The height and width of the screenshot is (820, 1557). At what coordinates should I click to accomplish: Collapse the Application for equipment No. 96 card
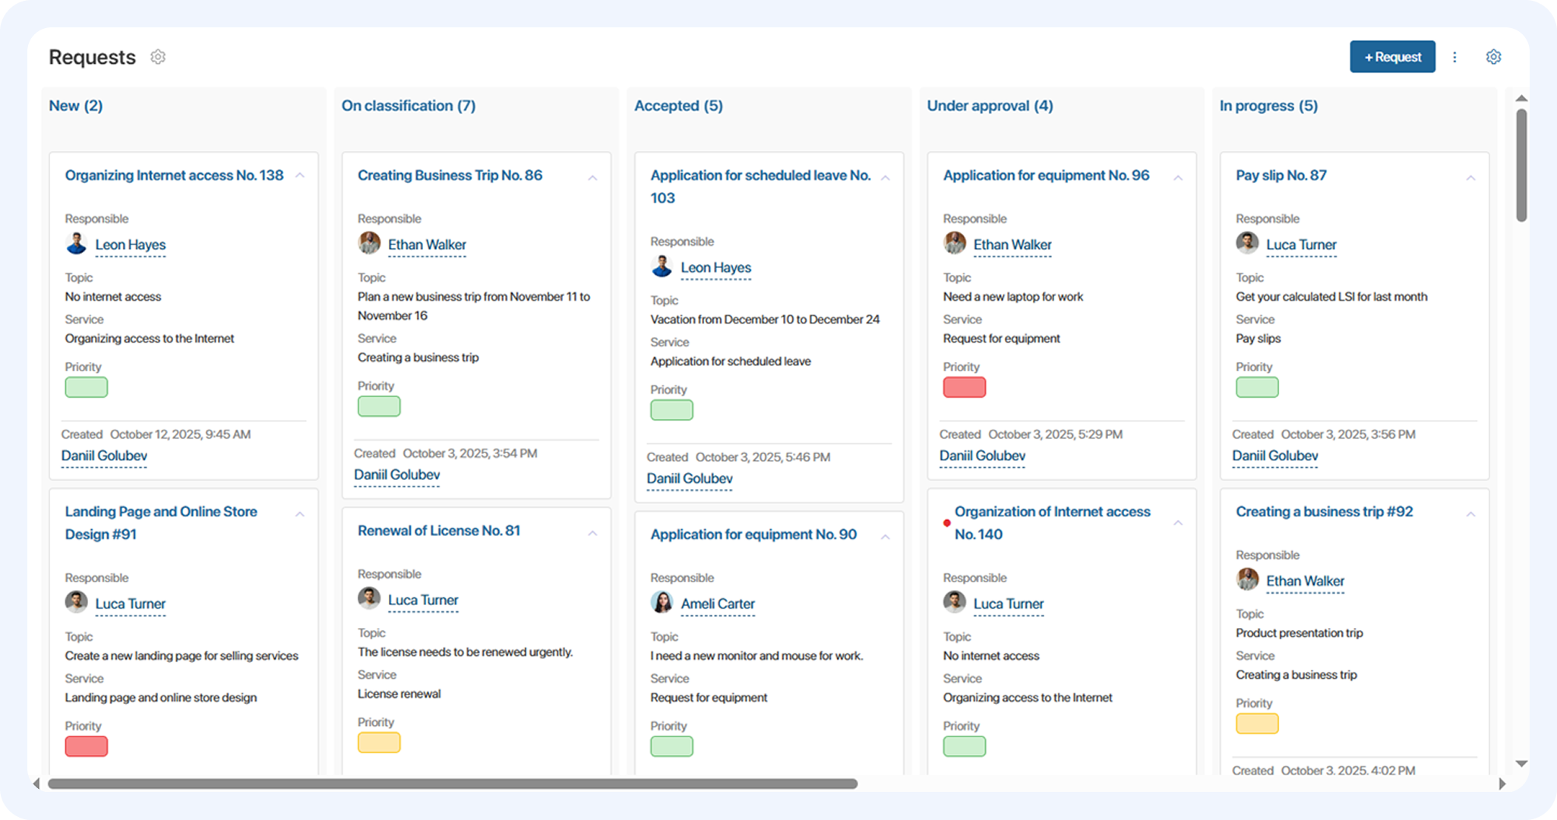click(1178, 178)
